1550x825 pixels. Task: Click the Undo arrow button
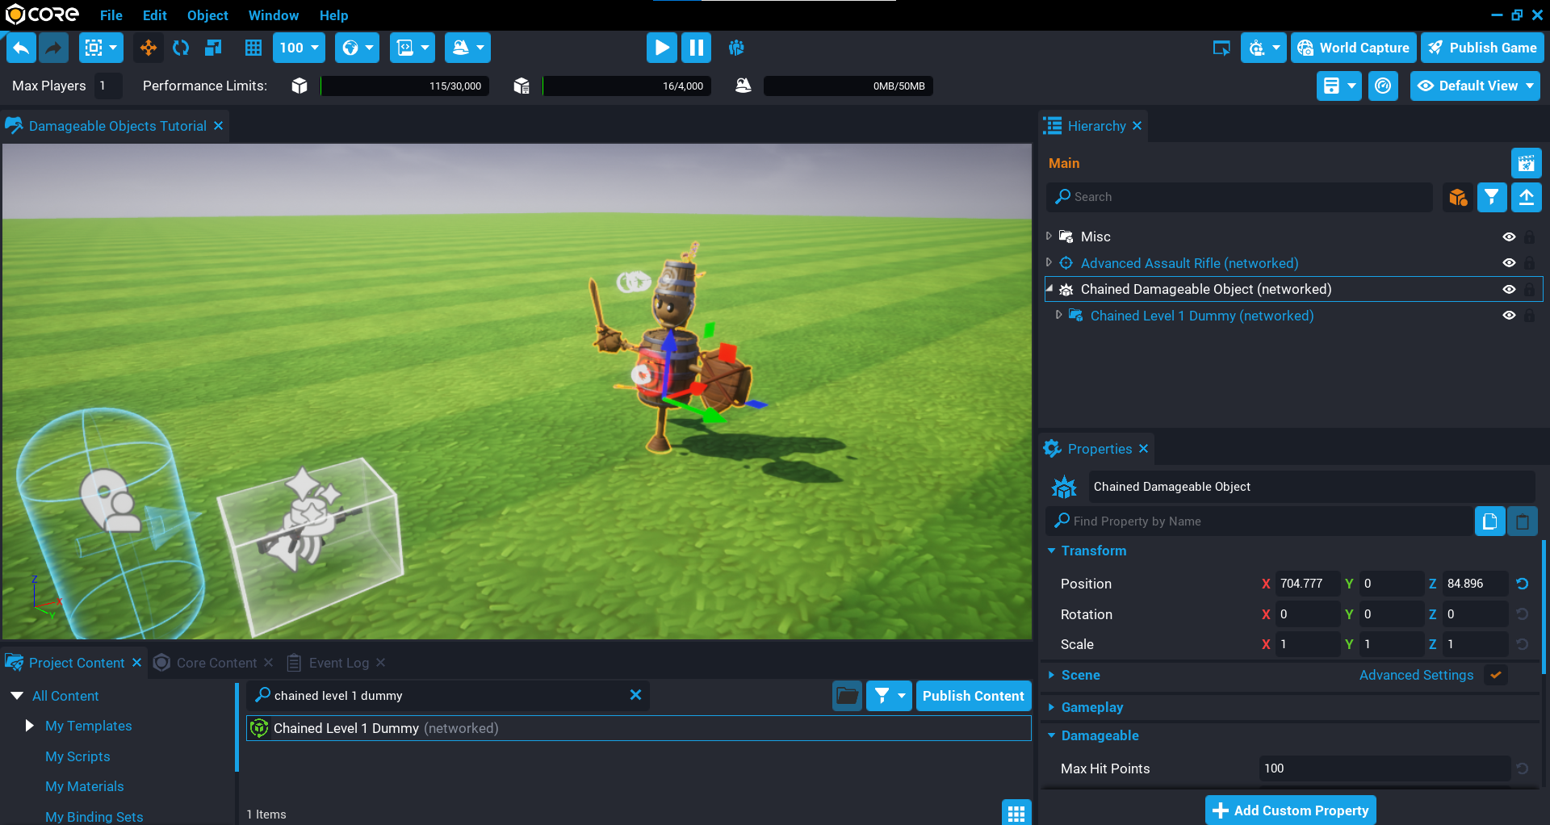click(x=22, y=48)
